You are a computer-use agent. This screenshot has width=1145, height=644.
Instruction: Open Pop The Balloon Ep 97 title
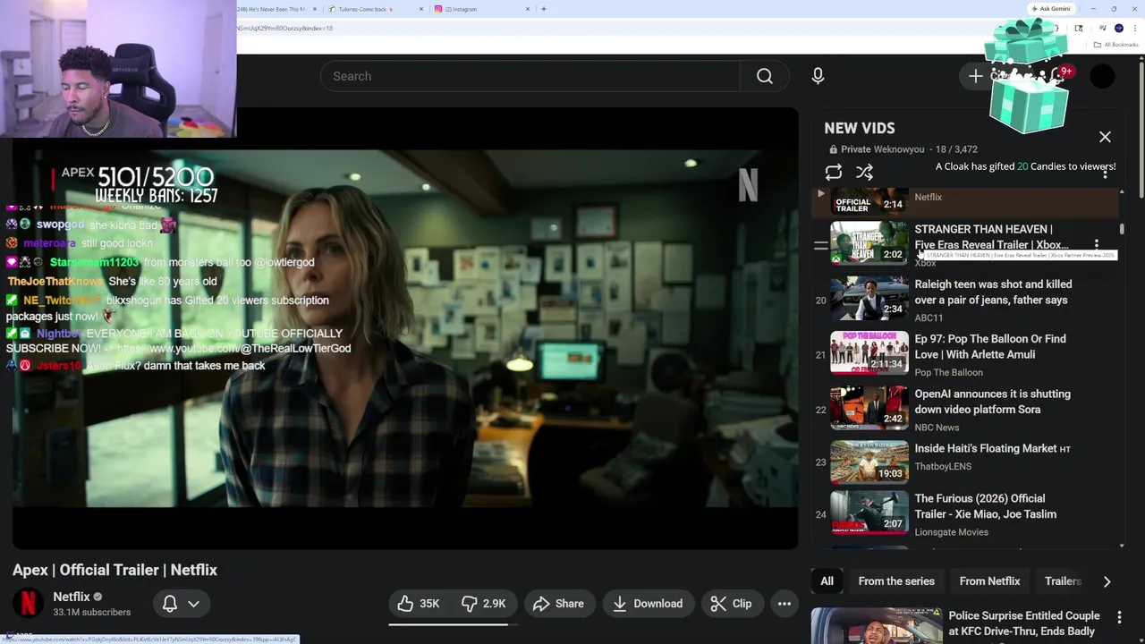(990, 346)
